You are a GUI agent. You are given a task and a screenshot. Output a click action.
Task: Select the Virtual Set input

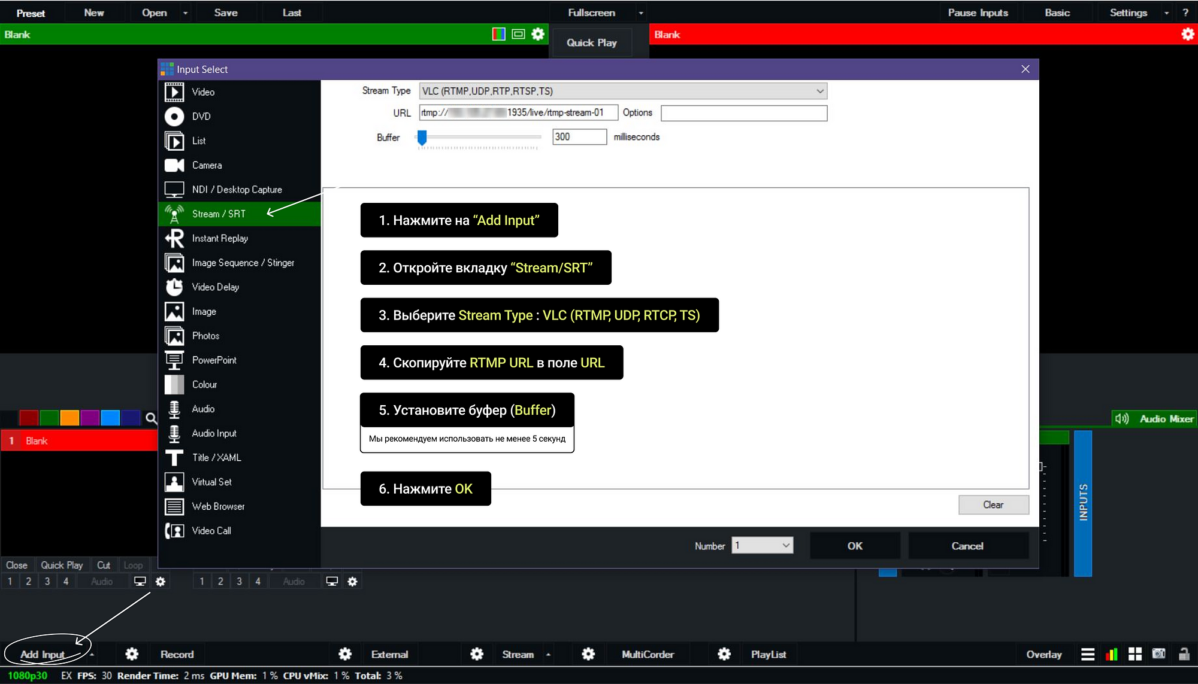(x=239, y=482)
